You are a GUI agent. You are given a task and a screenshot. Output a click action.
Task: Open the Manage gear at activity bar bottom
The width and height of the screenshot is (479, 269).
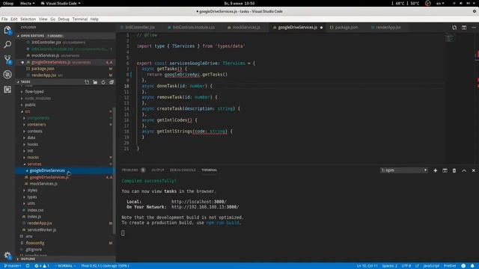click(7, 255)
